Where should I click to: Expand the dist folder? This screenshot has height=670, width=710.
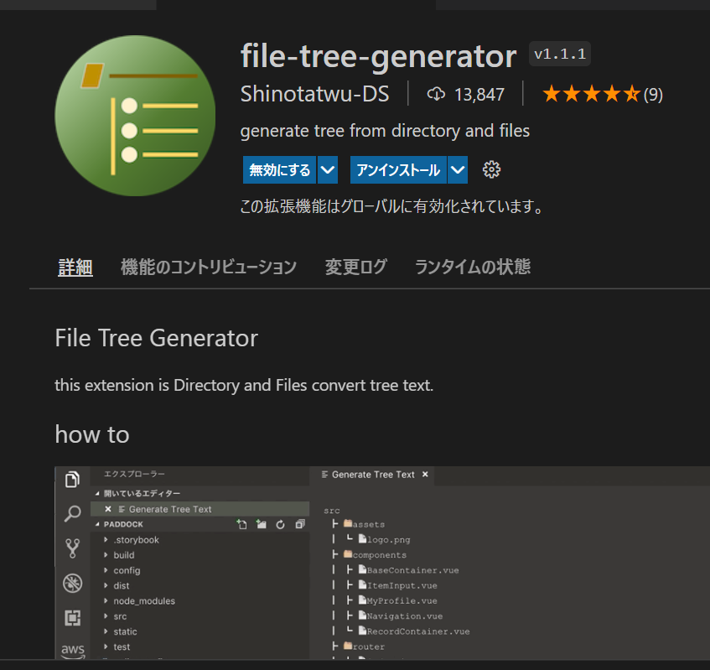(x=106, y=585)
